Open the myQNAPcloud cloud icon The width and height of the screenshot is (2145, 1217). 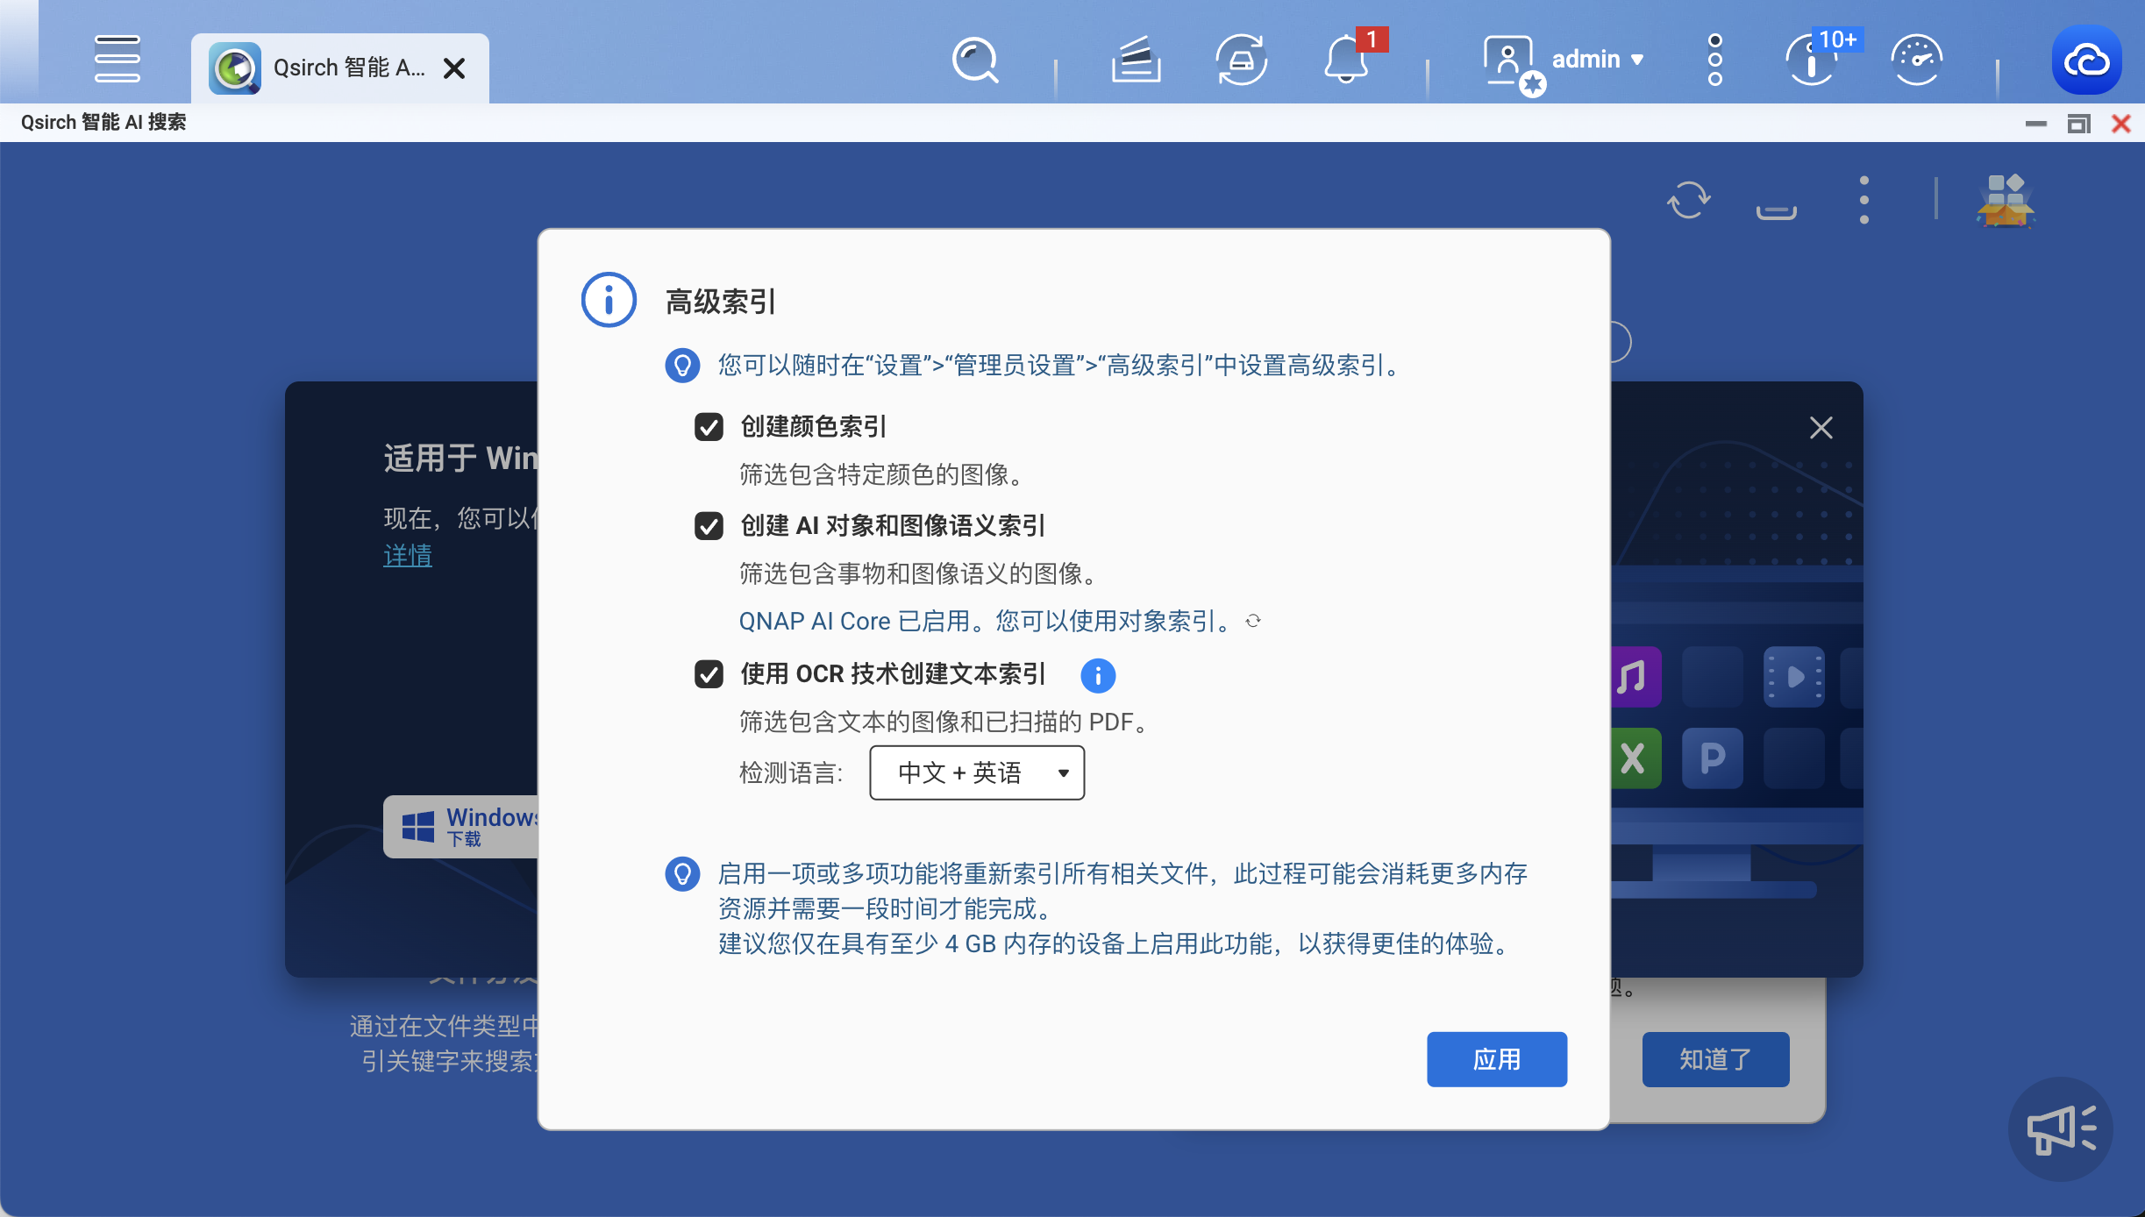2086,60
